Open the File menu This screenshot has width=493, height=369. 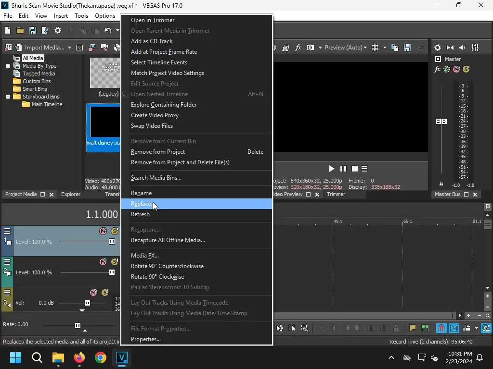[x=8, y=16]
